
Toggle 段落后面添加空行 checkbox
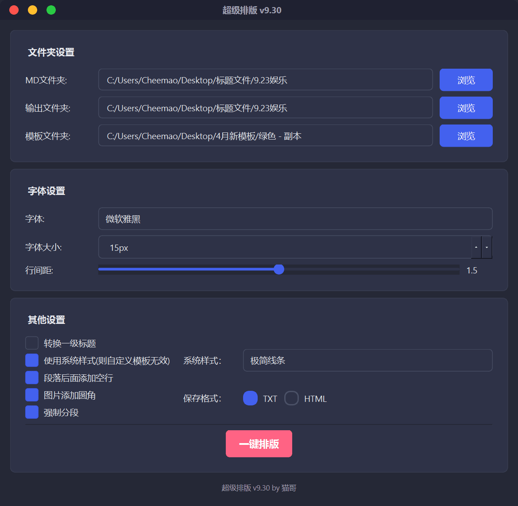pos(32,378)
